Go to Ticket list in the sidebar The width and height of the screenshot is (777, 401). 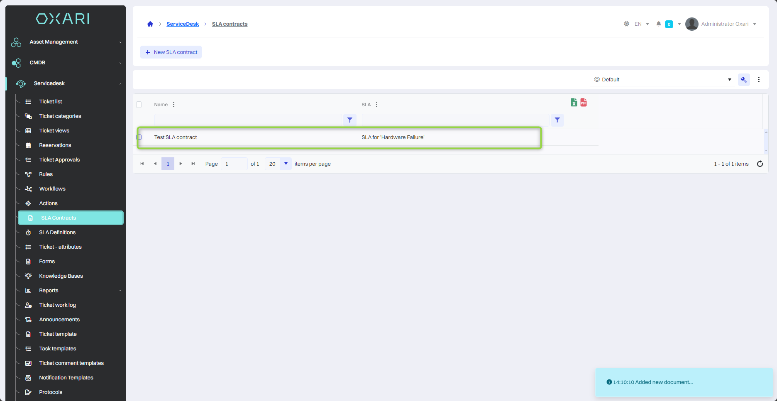click(51, 102)
